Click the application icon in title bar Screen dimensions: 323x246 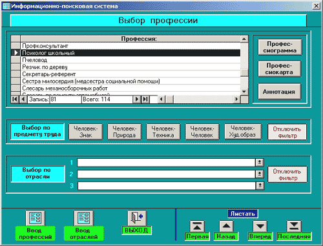click(x=6, y=6)
